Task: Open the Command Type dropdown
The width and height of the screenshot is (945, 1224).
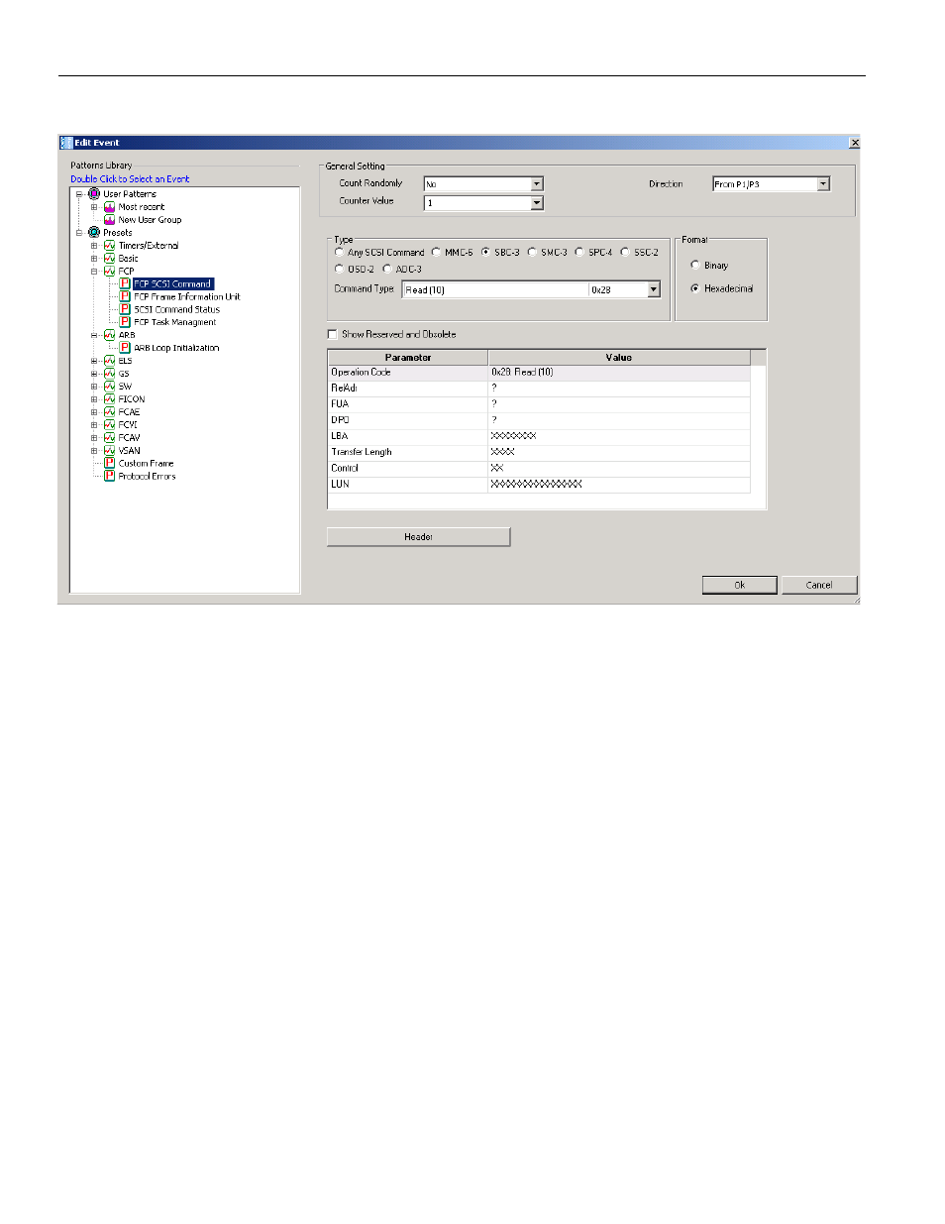Action: click(x=654, y=289)
